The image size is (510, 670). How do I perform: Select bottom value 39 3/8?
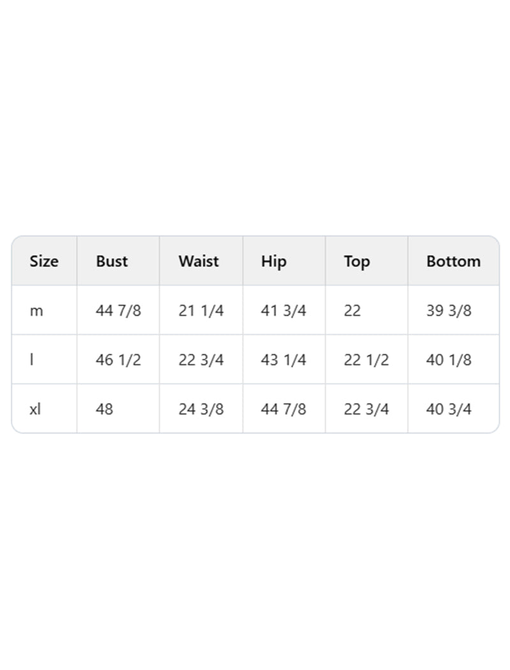click(x=449, y=311)
